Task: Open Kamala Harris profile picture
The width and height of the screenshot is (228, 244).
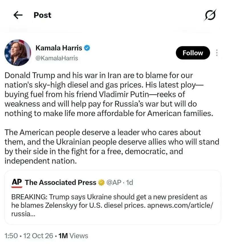Action: pyautogui.click(x=18, y=53)
